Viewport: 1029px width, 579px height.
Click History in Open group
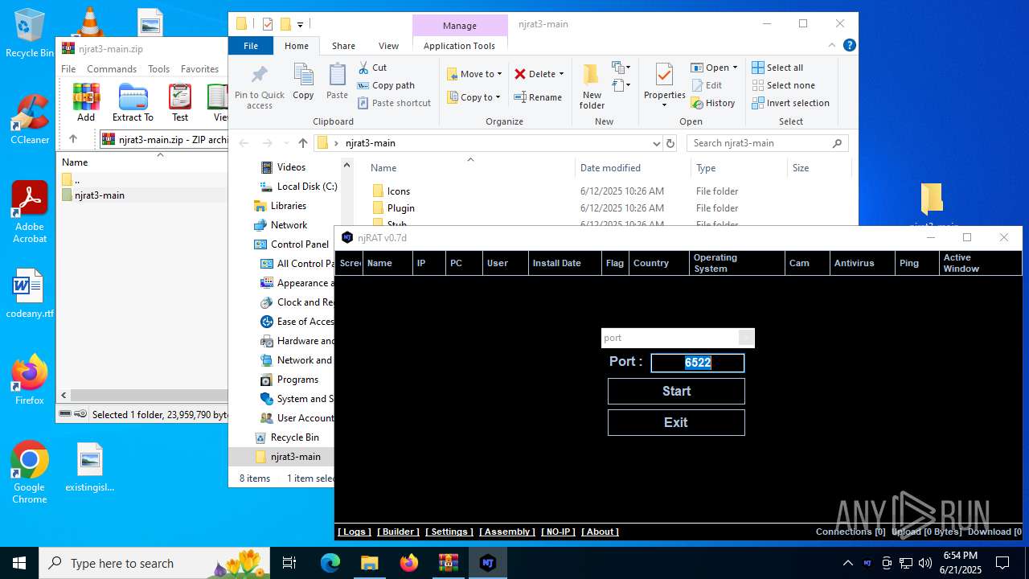pos(713,103)
